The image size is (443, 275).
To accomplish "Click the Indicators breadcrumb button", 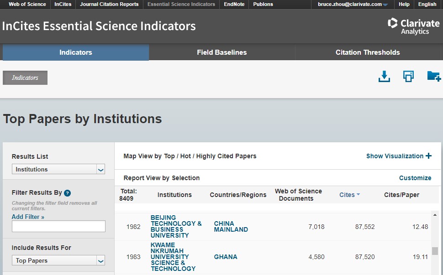I will (x=25, y=78).
